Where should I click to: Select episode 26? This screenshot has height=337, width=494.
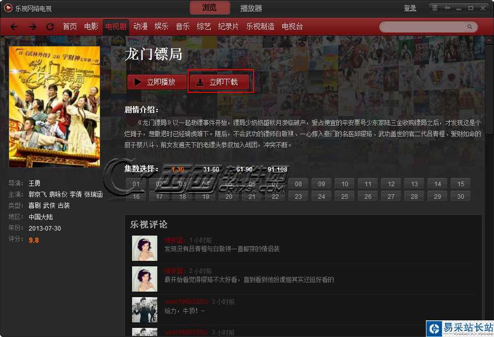click(367, 196)
